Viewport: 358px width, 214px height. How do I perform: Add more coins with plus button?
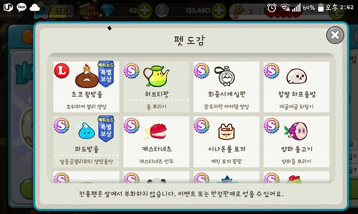tap(218, 10)
